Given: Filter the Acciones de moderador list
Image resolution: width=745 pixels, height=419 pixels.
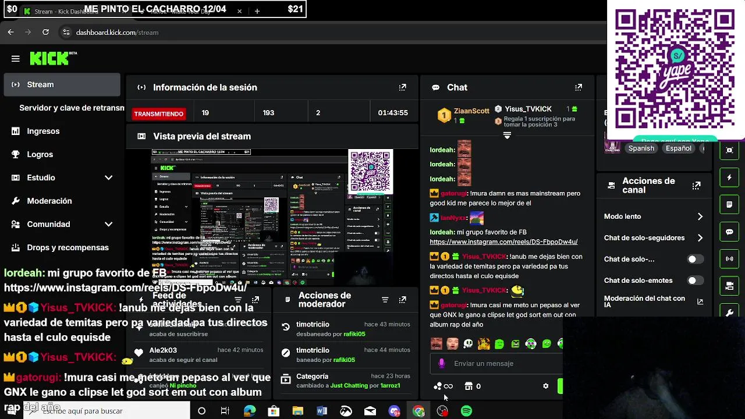Looking at the screenshot, I should (x=385, y=300).
